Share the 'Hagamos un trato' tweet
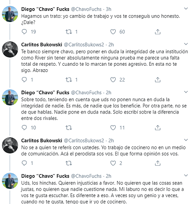Viewport: 189px width, 204px height. [x=158, y=32]
